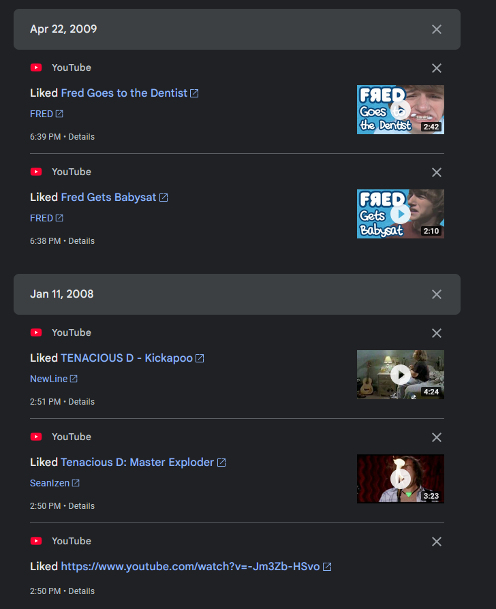Remove the liked youtube.com URL activity entry
The width and height of the screenshot is (496, 609).
point(437,542)
